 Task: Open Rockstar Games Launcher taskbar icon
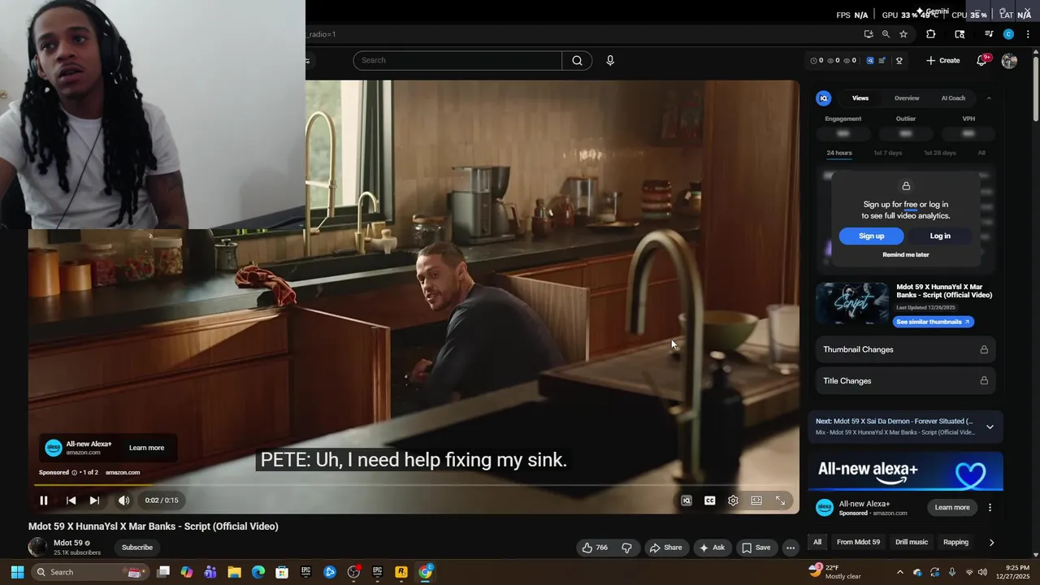point(401,572)
